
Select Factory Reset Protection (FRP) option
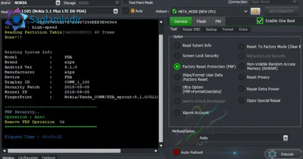177,66
